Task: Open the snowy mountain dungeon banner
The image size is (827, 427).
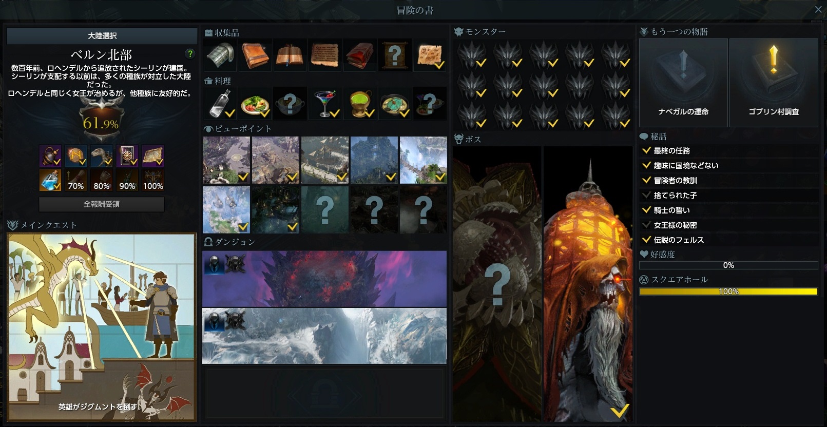Action: pyautogui.click(x=324, y=336)
